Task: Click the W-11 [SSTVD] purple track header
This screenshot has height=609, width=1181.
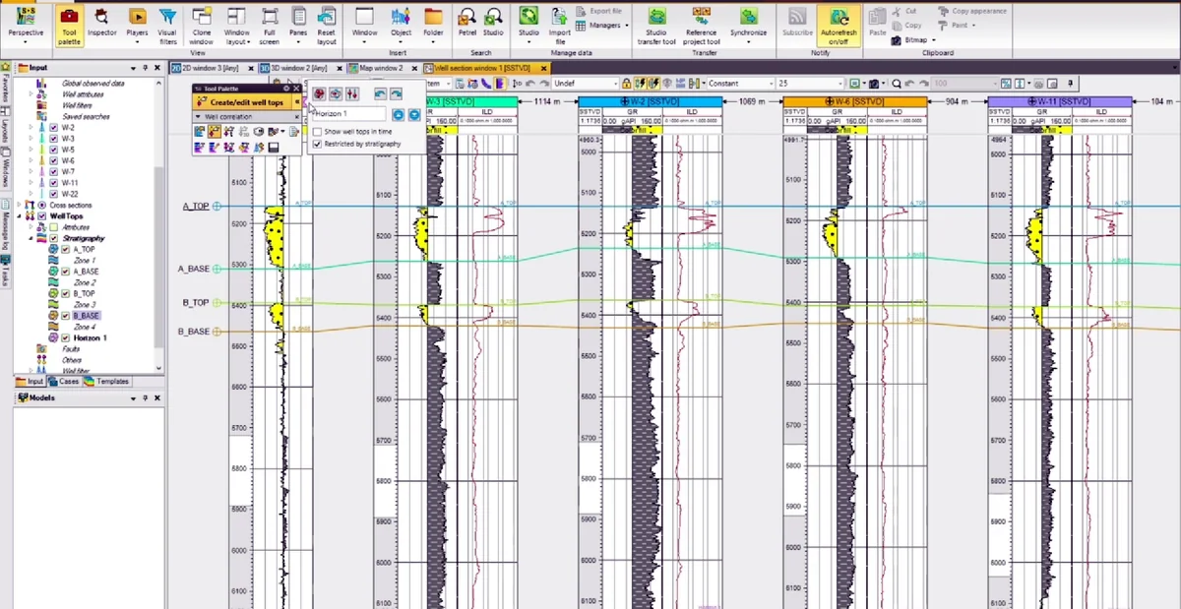Action: tap(1059, 101)
